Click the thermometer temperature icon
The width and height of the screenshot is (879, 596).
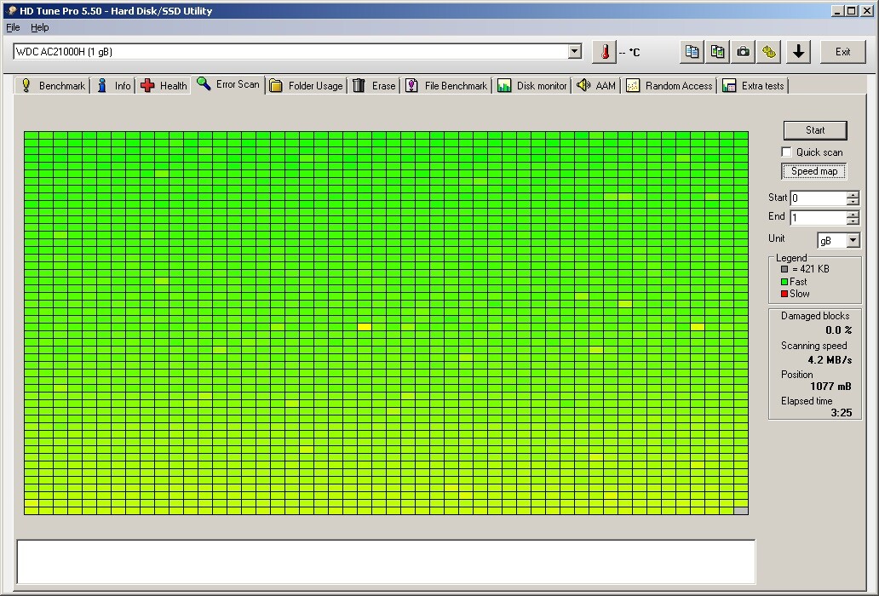tap(604, 52)
